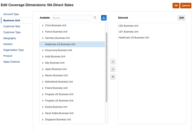Viewport: 192px width, 131px height.
Task: Click the remove single item arrow
Action: point(113,69)
